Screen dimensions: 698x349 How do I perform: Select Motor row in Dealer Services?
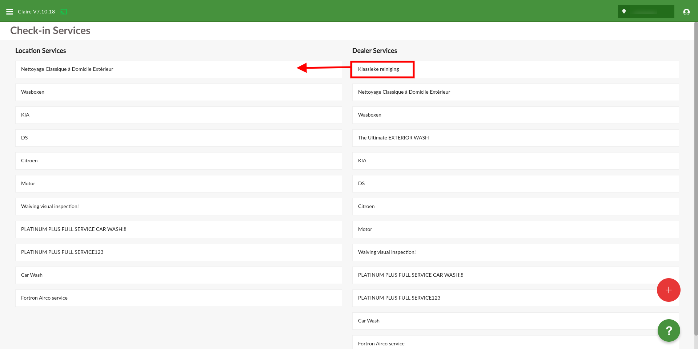(516, 229)
